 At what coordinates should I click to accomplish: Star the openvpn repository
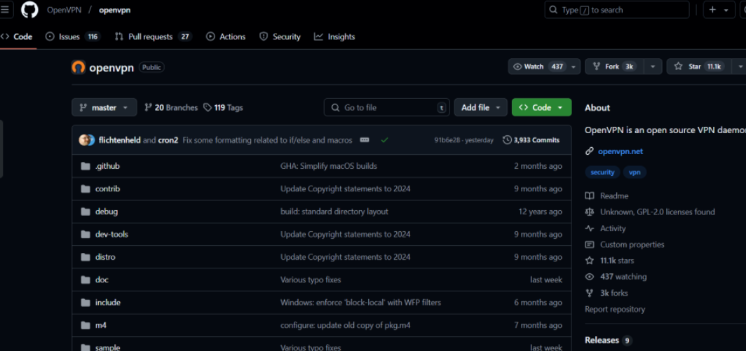click(700, 67)
